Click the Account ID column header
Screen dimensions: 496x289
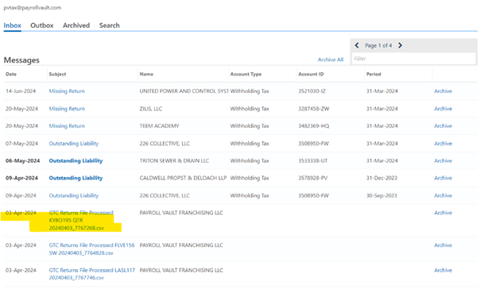pyautogui.click(x=311, y=74)
